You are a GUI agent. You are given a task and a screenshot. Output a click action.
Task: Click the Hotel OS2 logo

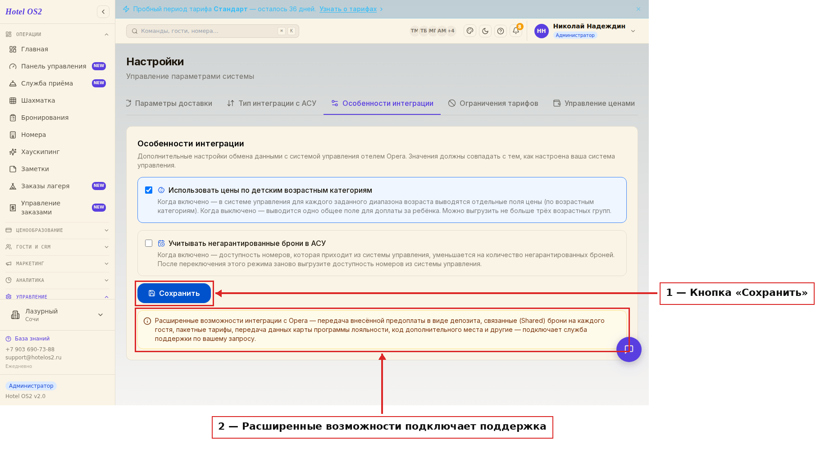[23, 12]
